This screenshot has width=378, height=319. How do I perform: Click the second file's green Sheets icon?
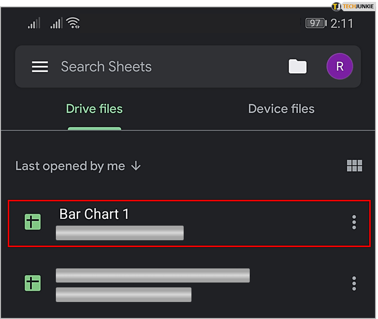tap(33, 283)
